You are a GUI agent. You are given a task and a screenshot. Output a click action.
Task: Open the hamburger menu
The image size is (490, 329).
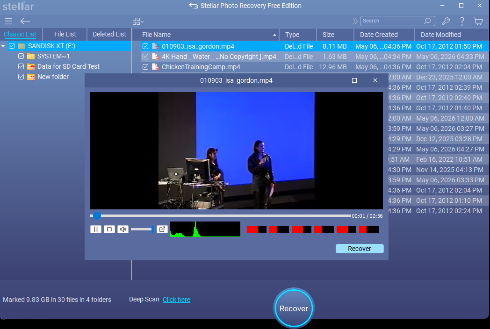[8, 21]
